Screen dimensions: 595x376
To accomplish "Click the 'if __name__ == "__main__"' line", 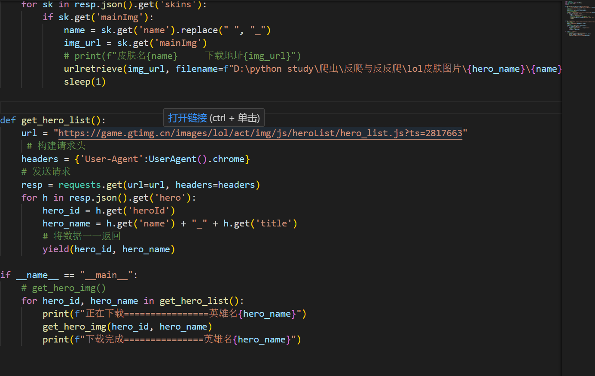I will [x=69, y=275].
